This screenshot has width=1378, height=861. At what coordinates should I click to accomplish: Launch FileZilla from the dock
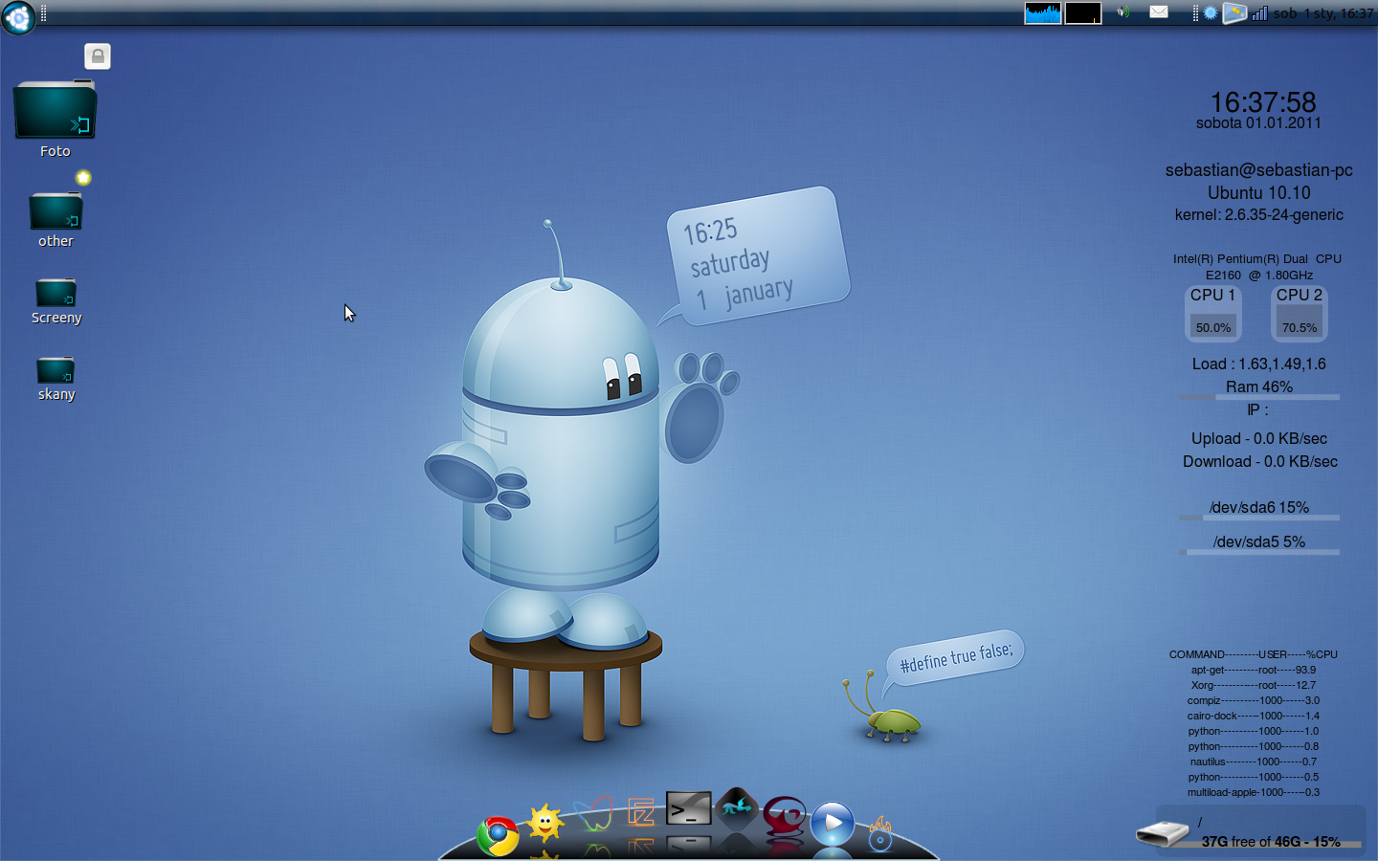coord(641,812)
